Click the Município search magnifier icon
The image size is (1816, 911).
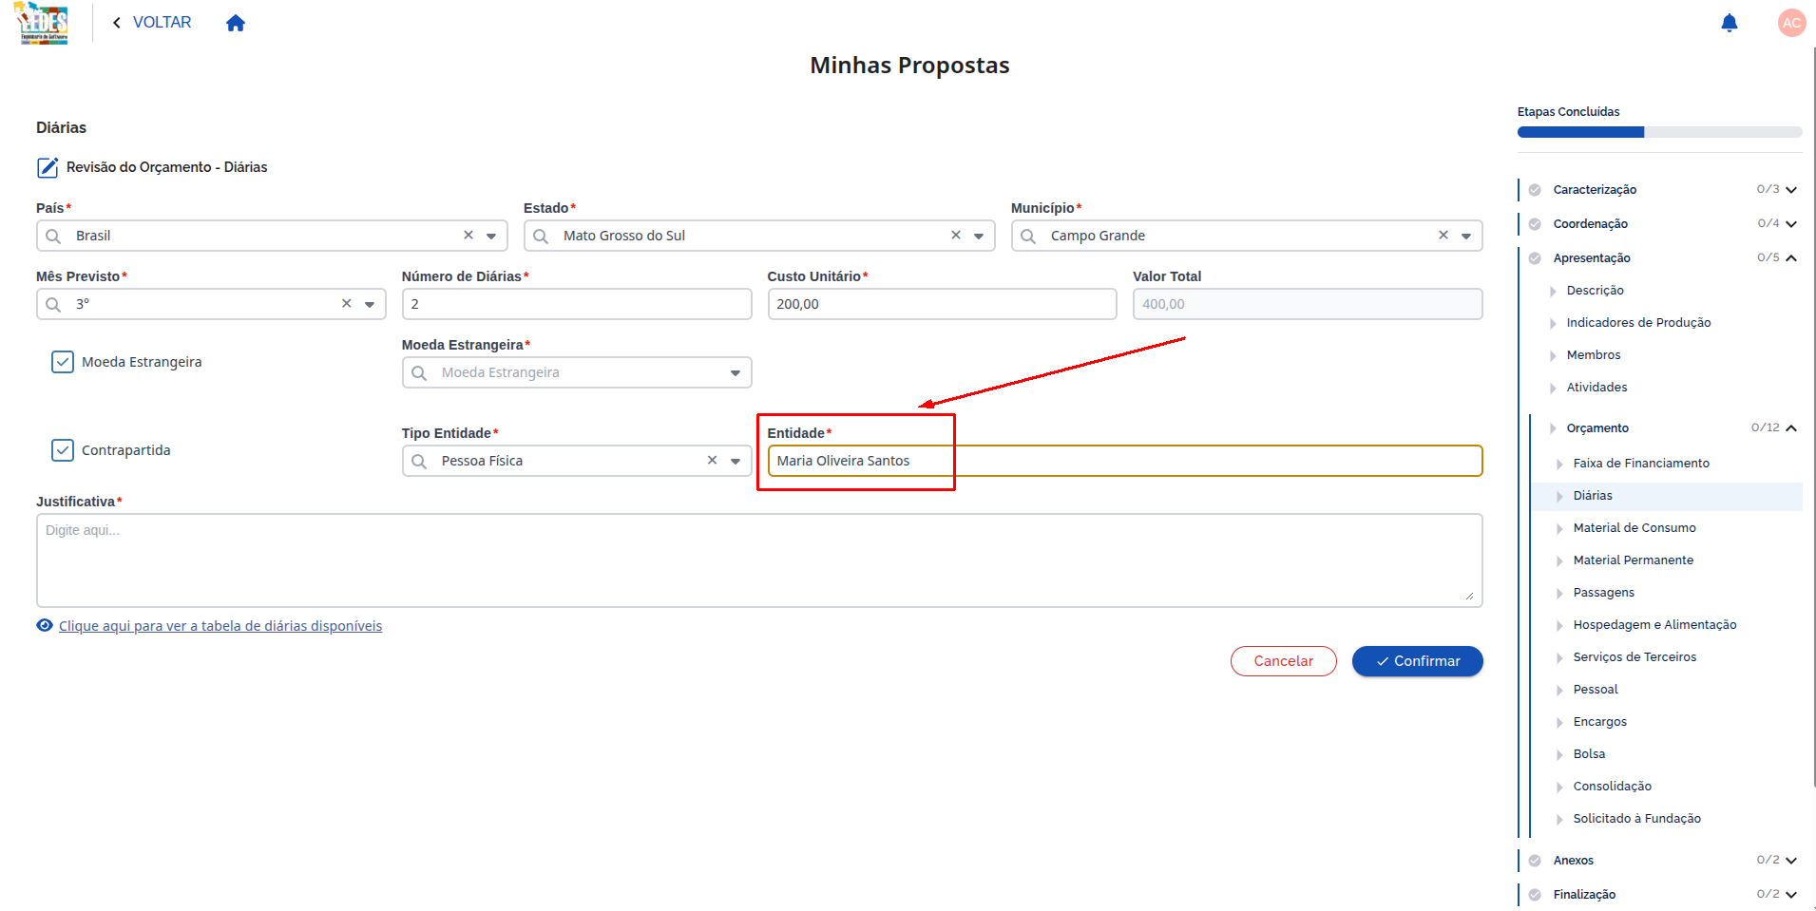pos(1028,236)
